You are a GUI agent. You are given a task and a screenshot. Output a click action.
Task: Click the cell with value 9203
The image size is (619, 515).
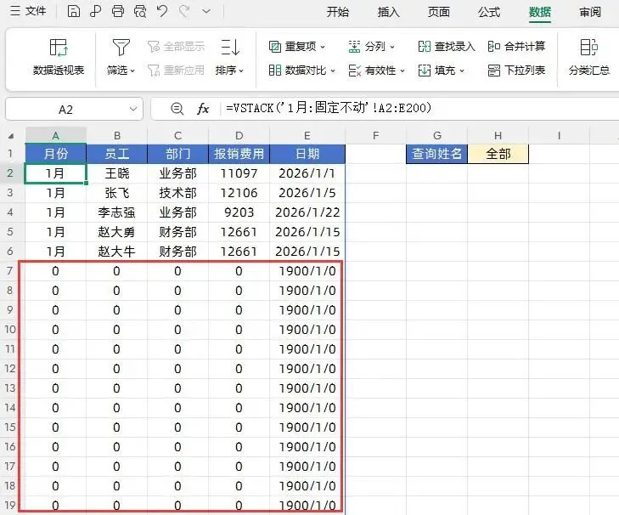(x=239, y=212)
